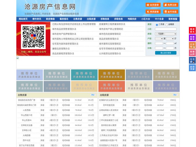The image size is (196, 147).
Task: Select the 出租房 radio button
Action: click(167, 25)
